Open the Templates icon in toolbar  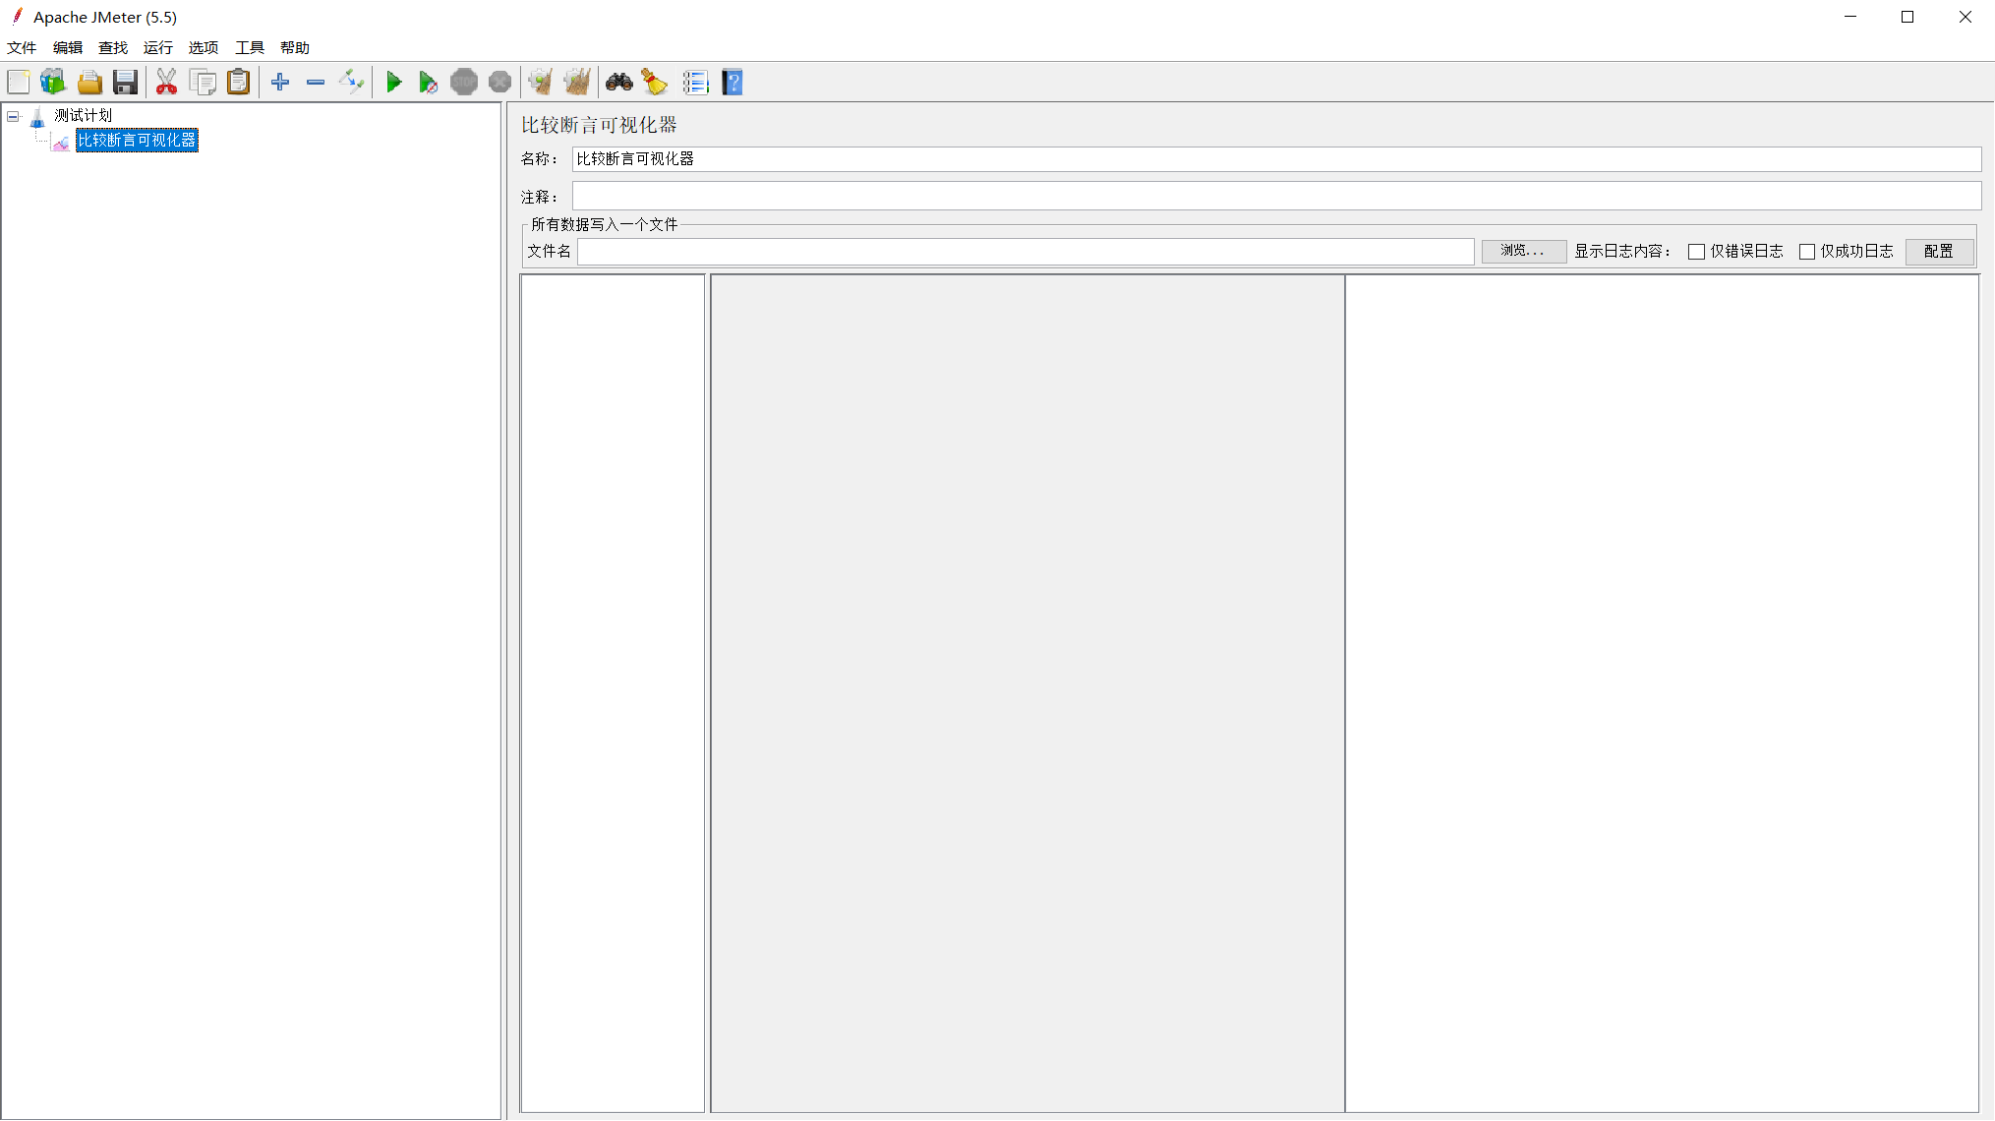click(53, 83)
